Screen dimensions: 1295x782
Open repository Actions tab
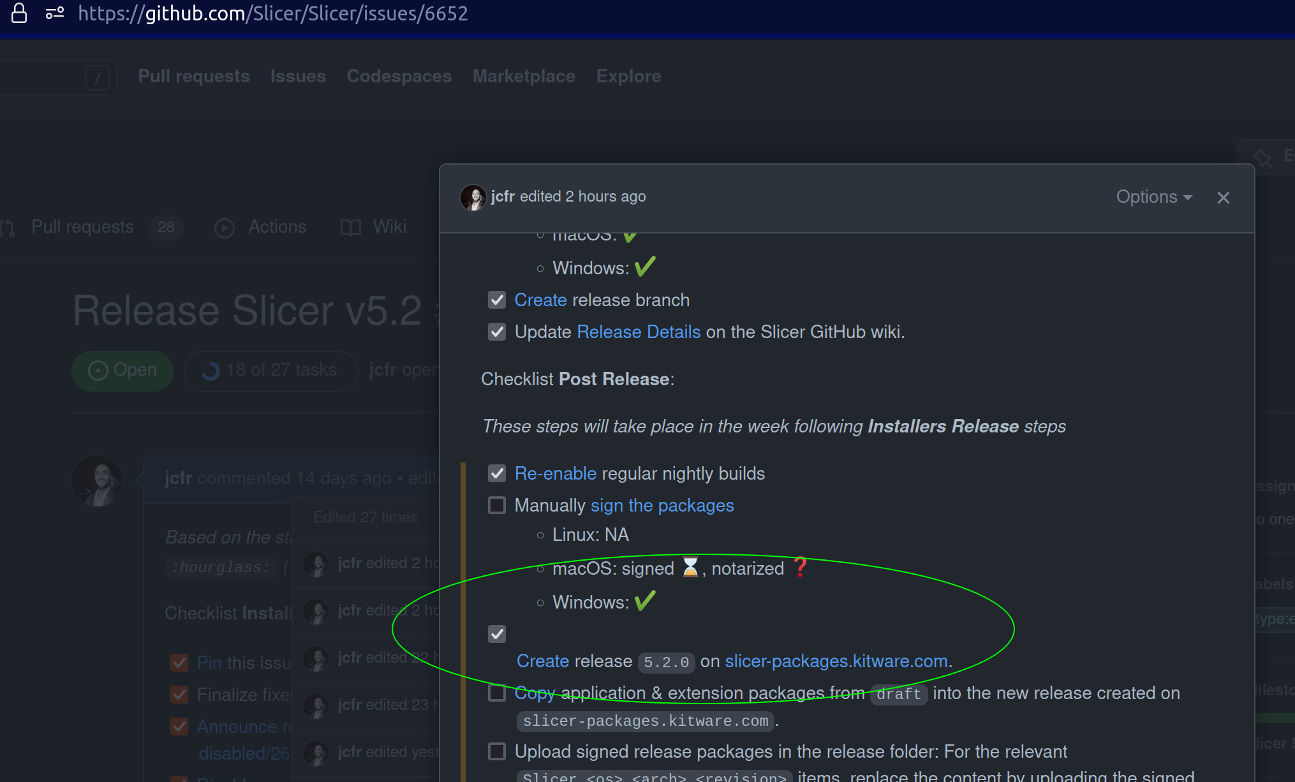[260, 227]
